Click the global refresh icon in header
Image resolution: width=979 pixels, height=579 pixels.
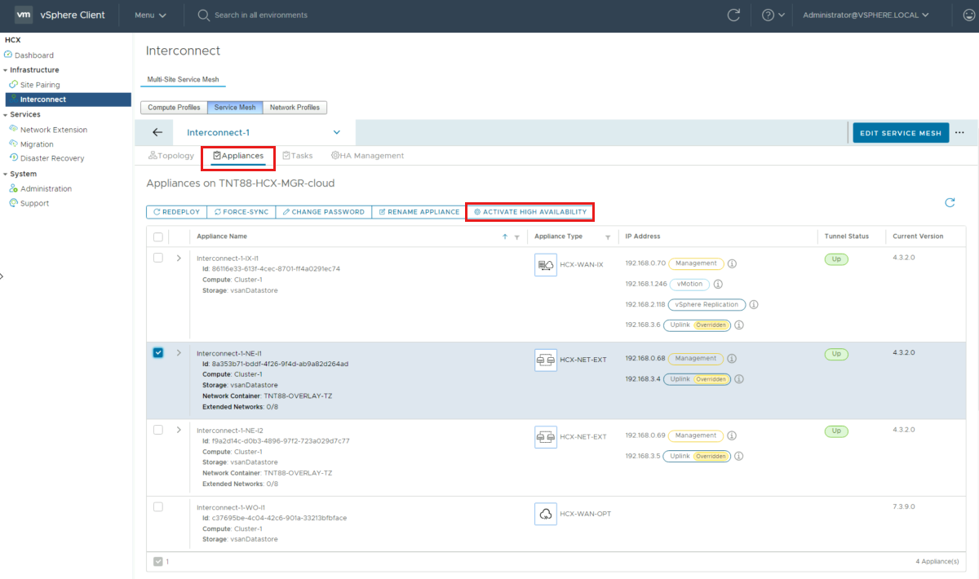733,15
